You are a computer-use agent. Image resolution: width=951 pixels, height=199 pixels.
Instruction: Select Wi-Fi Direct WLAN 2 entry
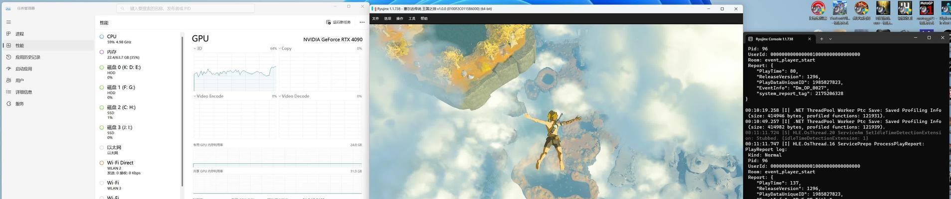coord(138,168)
